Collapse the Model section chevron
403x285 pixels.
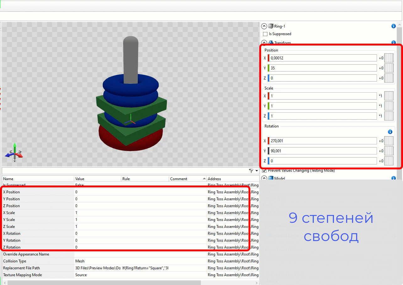(264, 178)
